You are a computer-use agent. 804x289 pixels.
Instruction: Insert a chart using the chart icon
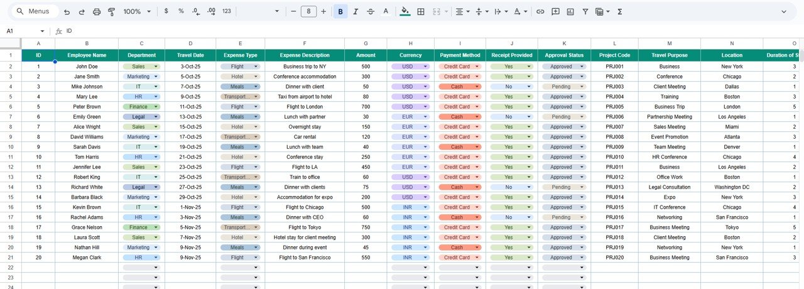pos(570,11)
